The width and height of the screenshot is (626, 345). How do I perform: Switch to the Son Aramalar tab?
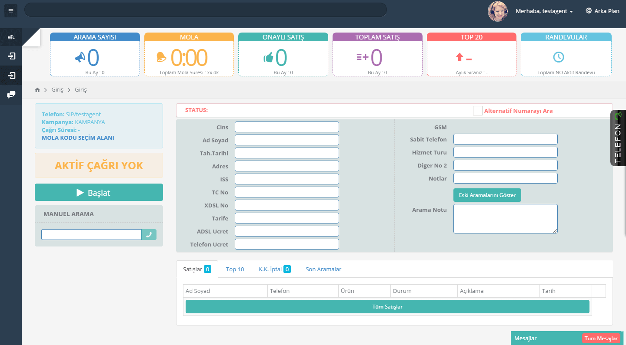point(323,269)
